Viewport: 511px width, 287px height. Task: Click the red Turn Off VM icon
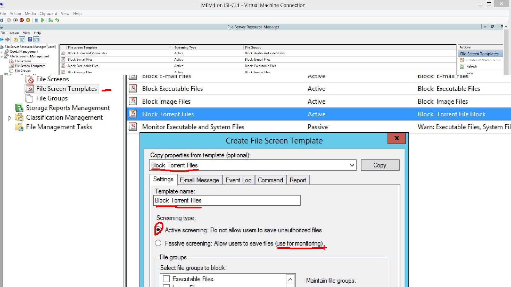[22, 20]
